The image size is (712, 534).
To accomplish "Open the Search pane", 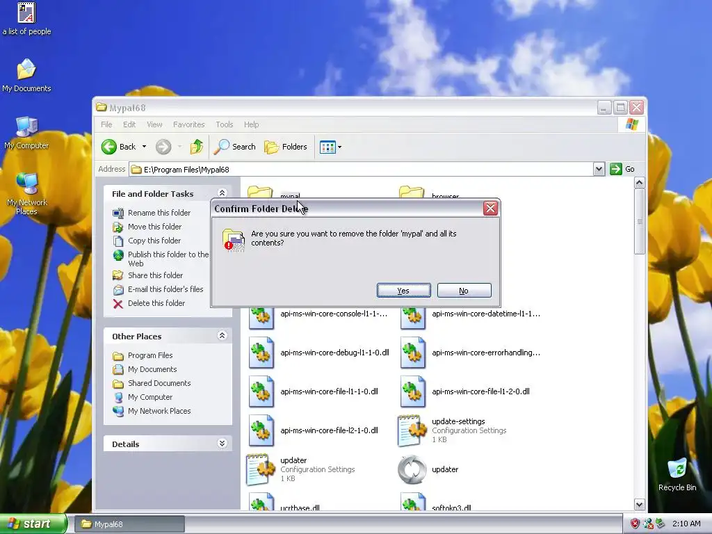I will click(235, 147).
